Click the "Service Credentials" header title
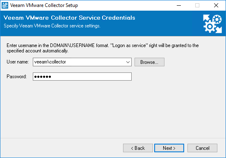Viewport: 226px width, 158px height. pyautogui.click(x=107, y=18)
